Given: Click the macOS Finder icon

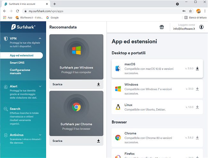Looking at the screenshot, I should pyautogui.click(x=118, y=69).
